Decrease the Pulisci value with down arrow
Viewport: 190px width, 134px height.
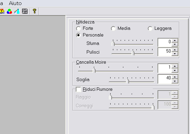click(x=175, y=54)
